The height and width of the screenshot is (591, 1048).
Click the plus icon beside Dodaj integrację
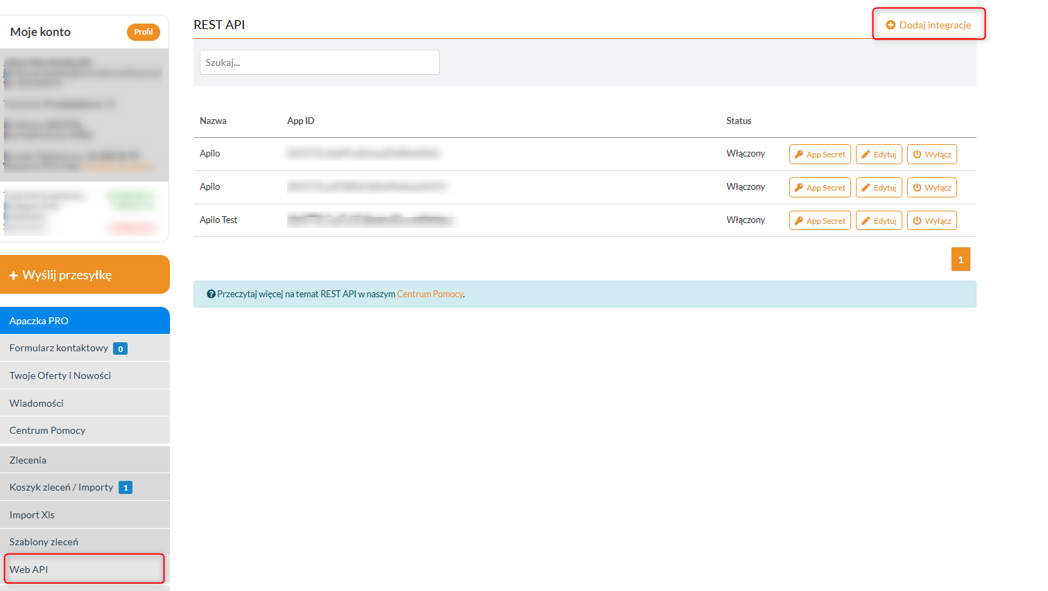[891, 25]
